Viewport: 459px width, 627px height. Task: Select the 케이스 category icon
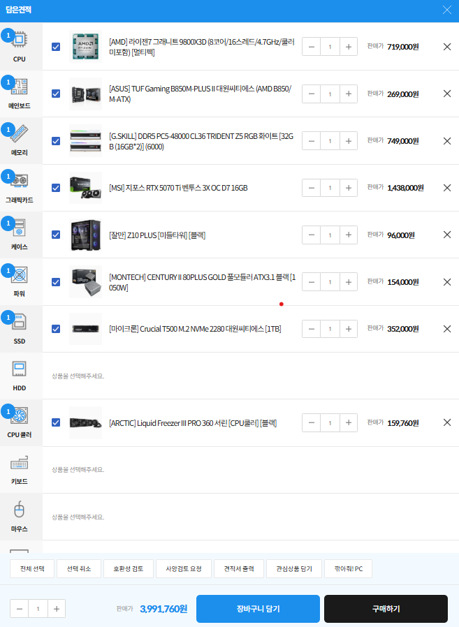pos(19,228)
